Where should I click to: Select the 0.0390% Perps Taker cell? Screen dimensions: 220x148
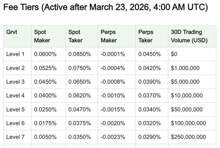tap(149, 82)
